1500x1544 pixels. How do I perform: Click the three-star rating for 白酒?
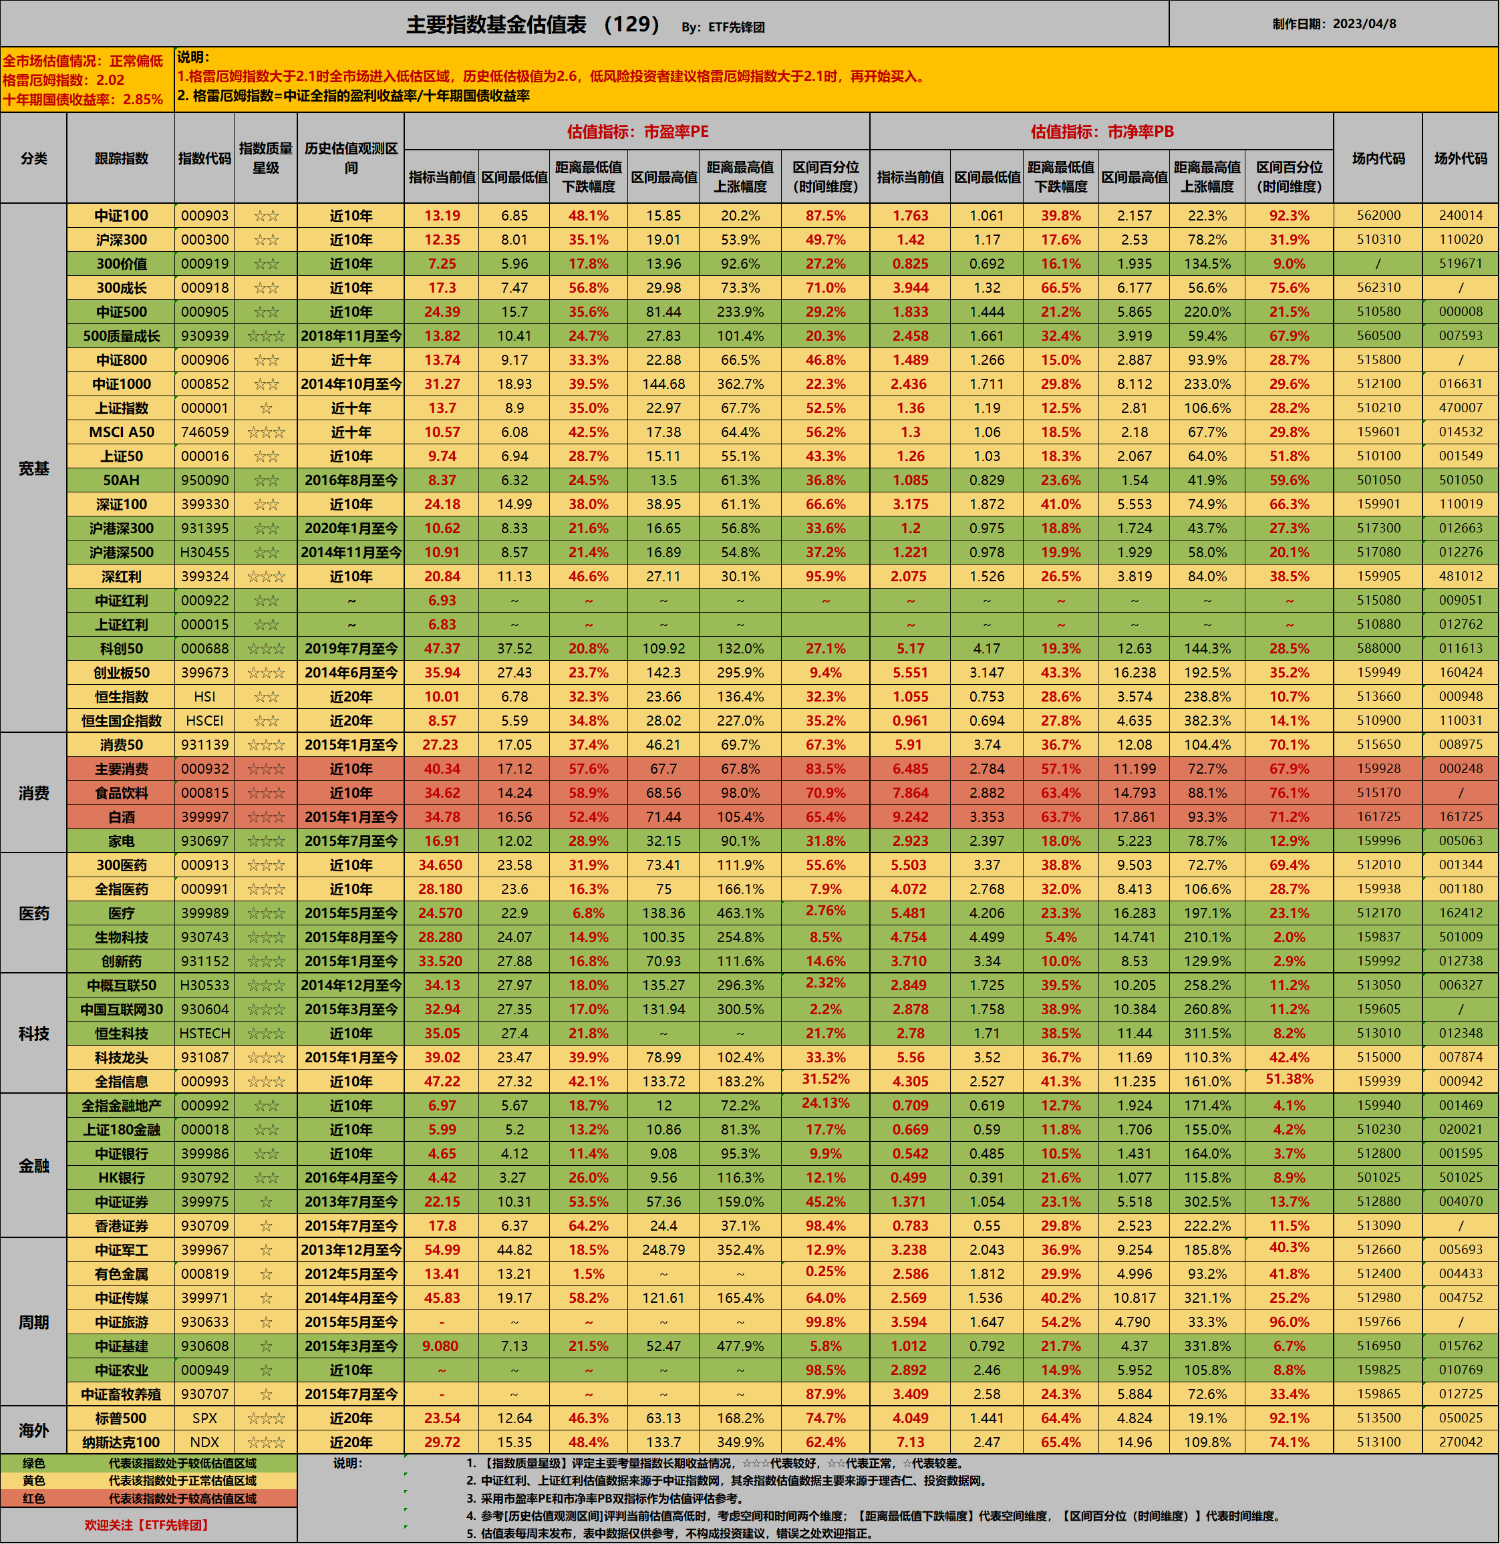[265, 817]
